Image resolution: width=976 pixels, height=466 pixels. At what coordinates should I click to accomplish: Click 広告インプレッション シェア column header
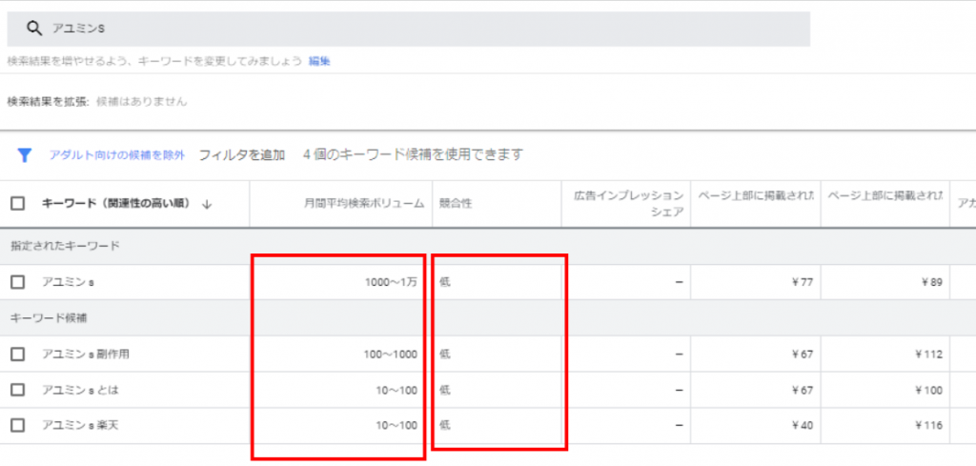629,203
